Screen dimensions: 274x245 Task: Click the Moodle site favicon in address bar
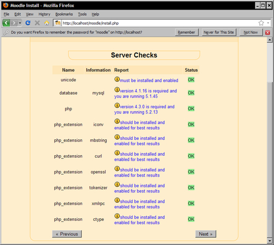pos(58,23)
